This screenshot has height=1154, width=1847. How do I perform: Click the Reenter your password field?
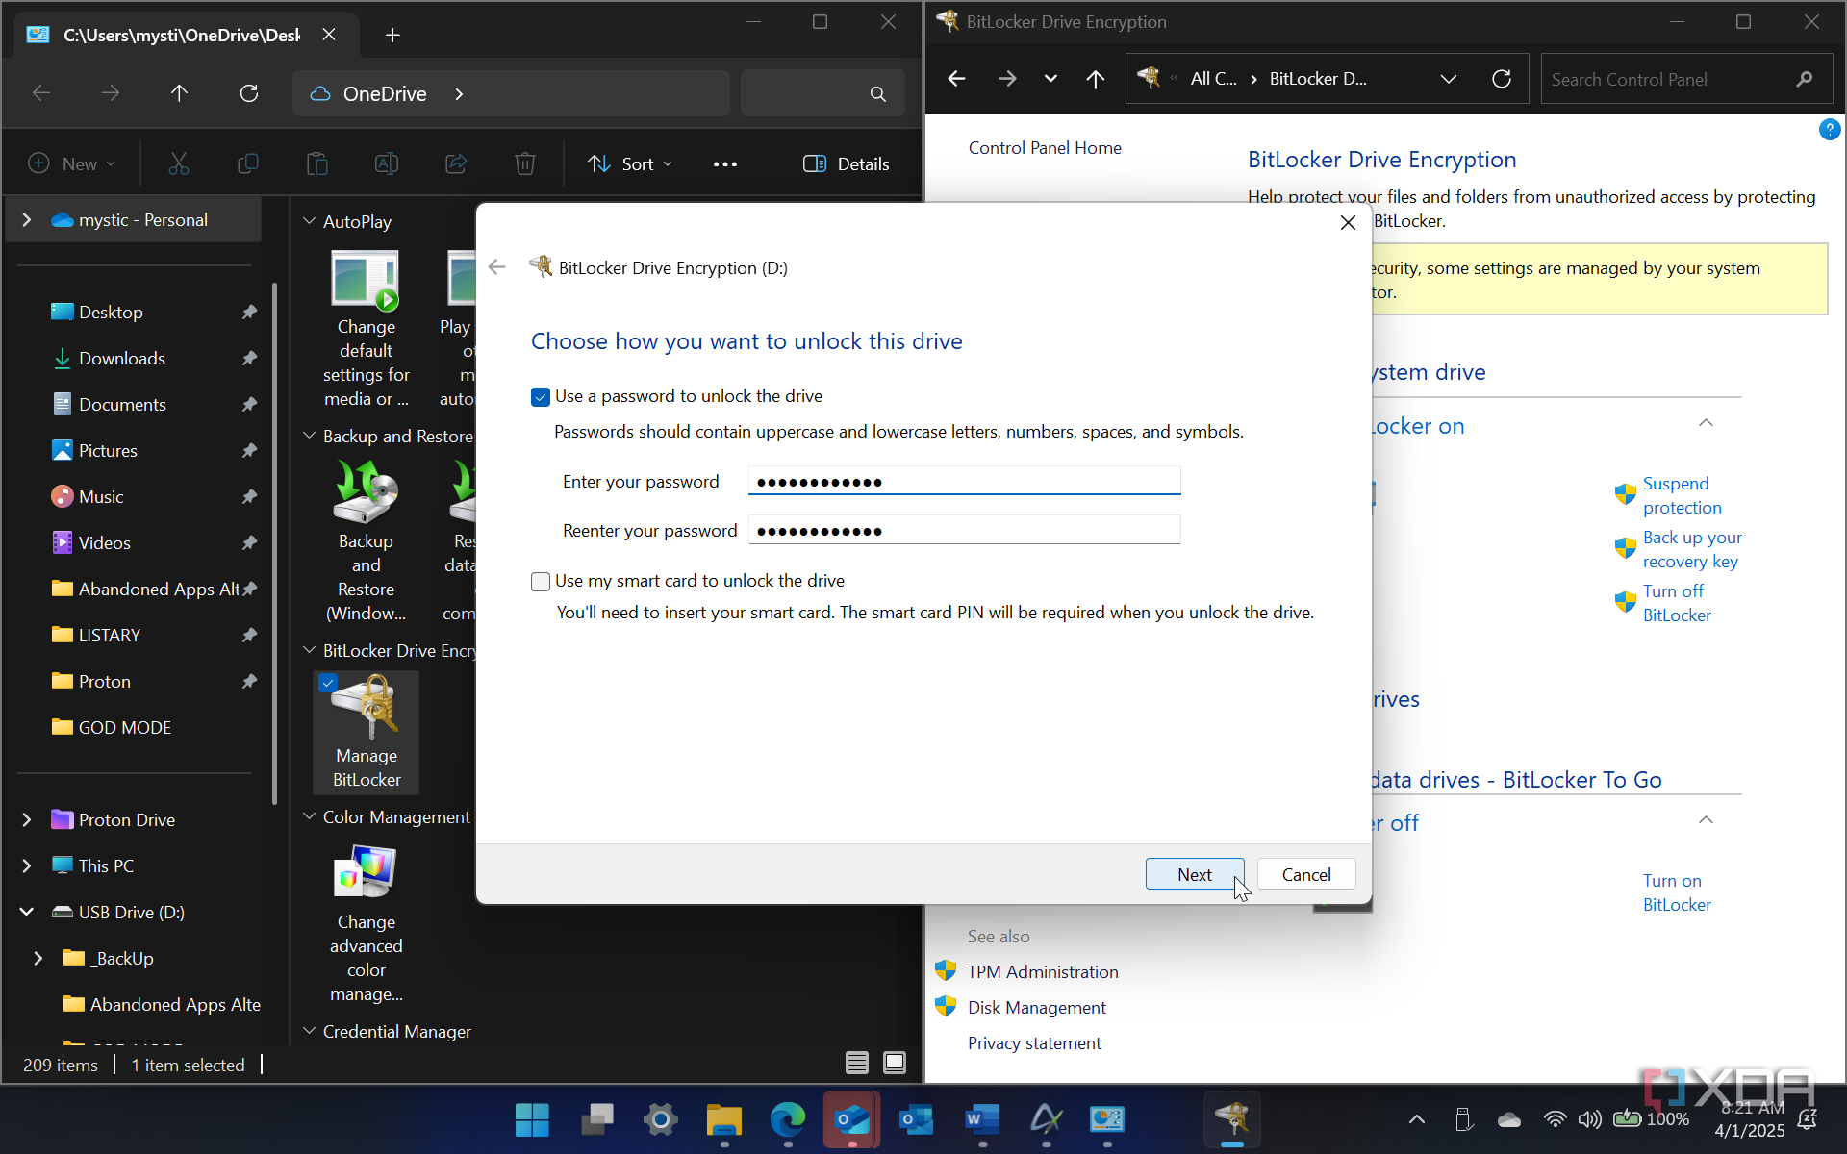[964, 530]
